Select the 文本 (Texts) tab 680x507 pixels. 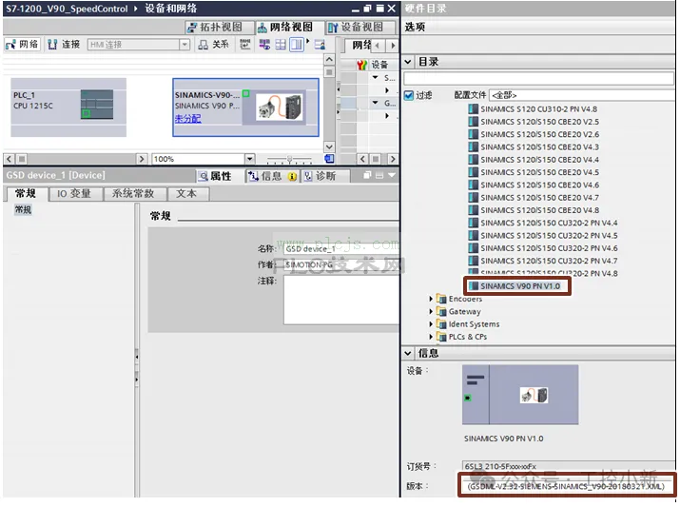pos(186,193)
